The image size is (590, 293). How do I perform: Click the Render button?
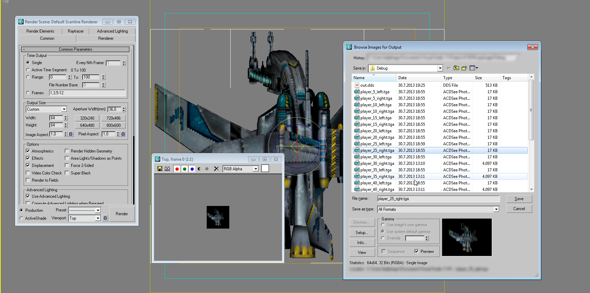(121, 214)
